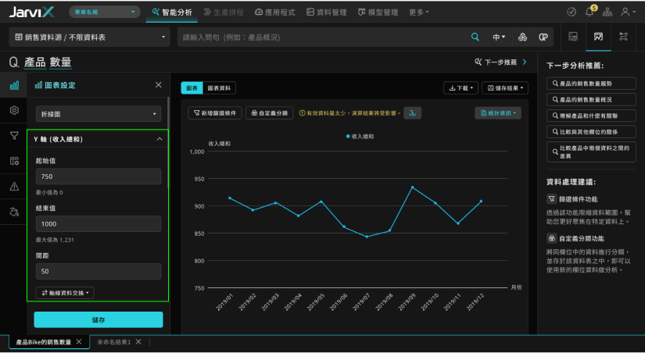Click the JarviX logo

point(32,12)
